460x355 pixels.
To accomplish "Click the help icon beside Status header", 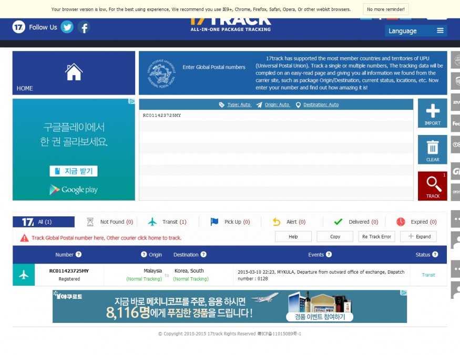I will pos(435,255).
